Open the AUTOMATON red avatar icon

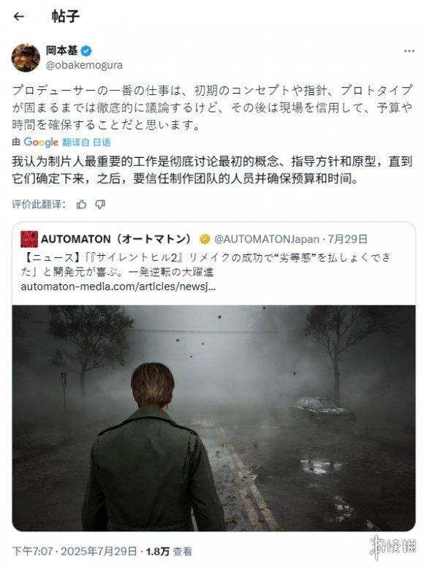pos(29,239)
